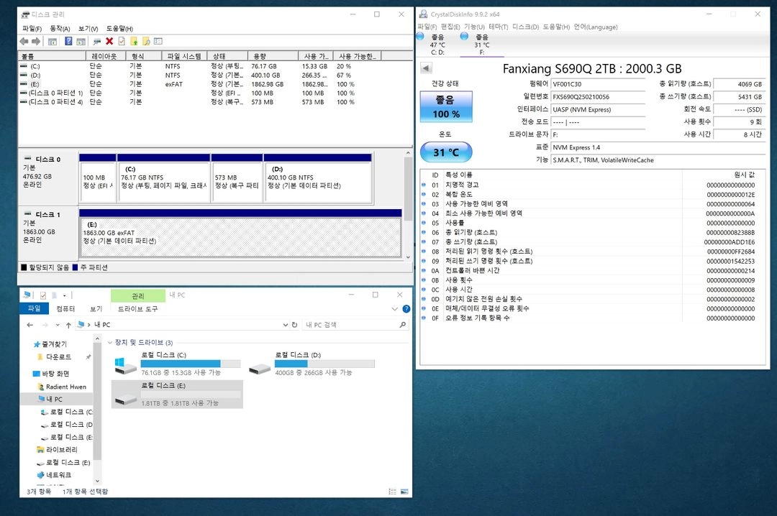The image size is (777, 516).
Task: Open the 도움말(H) menu in Disk Management
Action: (119, 28)
